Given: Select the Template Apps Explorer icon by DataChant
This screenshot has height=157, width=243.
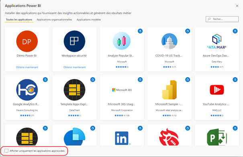Looking at the screenshot, I should point(74,90).
